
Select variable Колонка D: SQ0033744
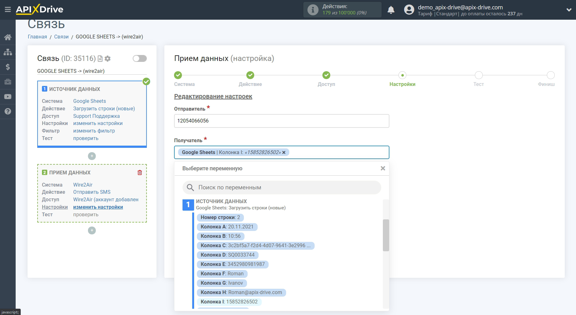[228, 255]
